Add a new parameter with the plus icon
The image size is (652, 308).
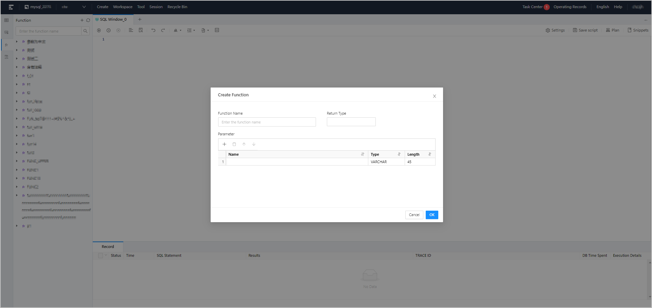tap(224, 144)
